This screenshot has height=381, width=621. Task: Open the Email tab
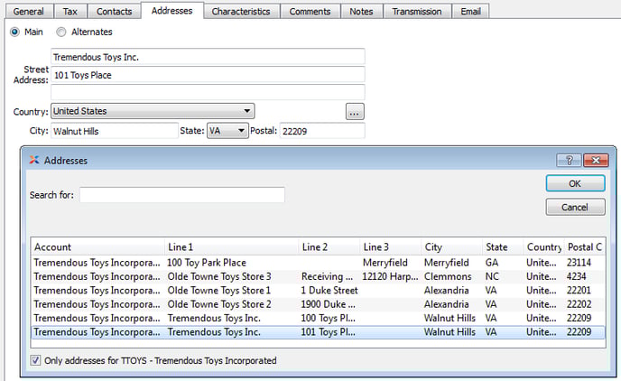[470, 12]
